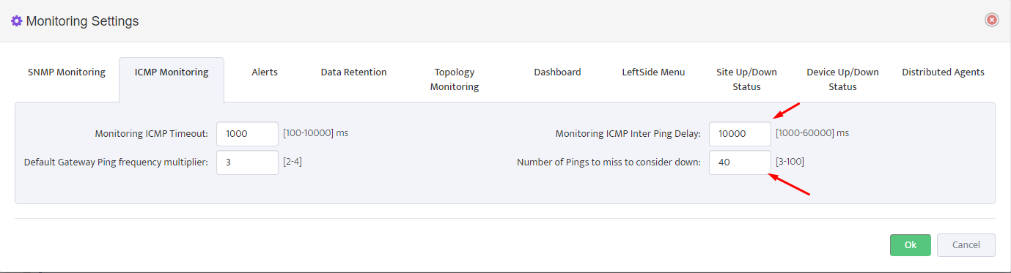Show the Device Up/Down Status tab

pyautogui.click(x=842, y=79)
